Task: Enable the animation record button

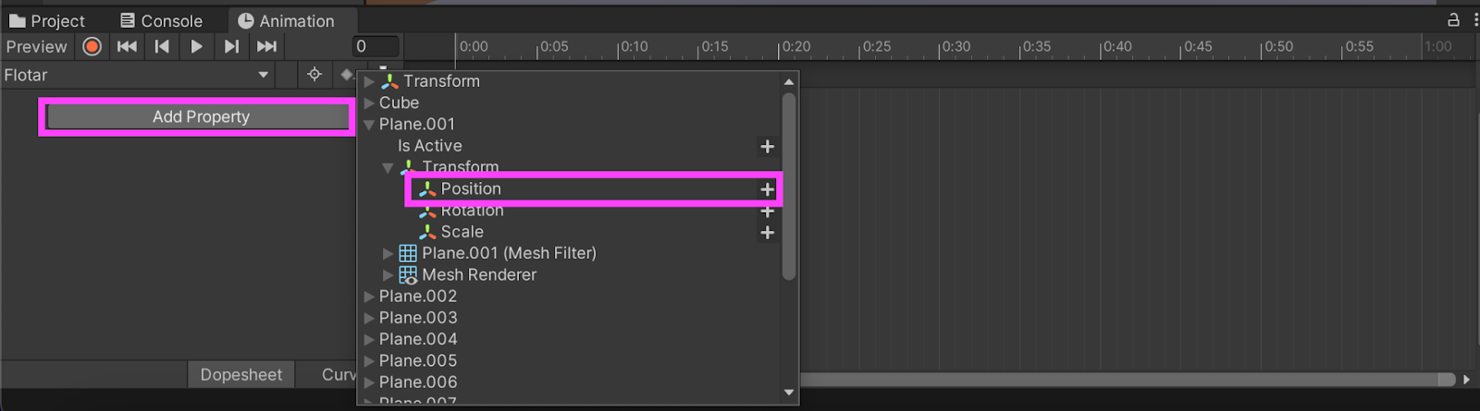Action: [92, 46]
